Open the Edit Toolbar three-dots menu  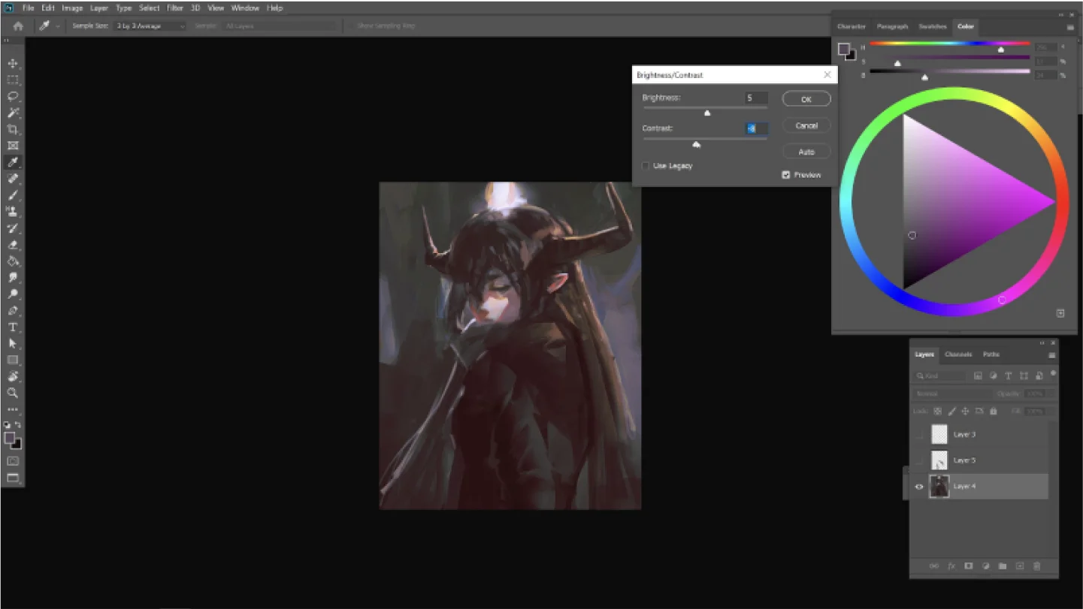13,409
